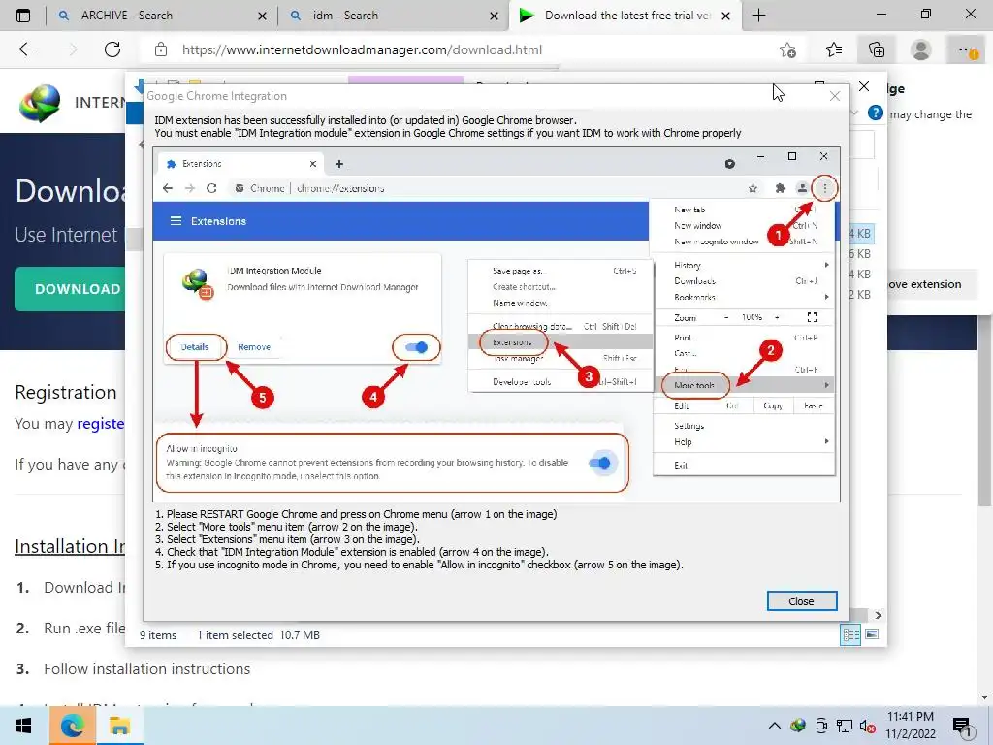
Task: Click the Microsoft Edge taskbar icon
Action: click(x=72, y=726)
